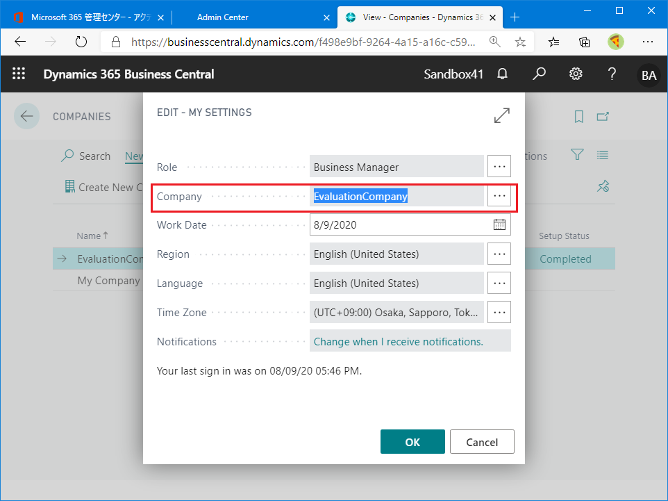Close the View - Companies tab
668x501 pixels.
[x=492, y=18]
